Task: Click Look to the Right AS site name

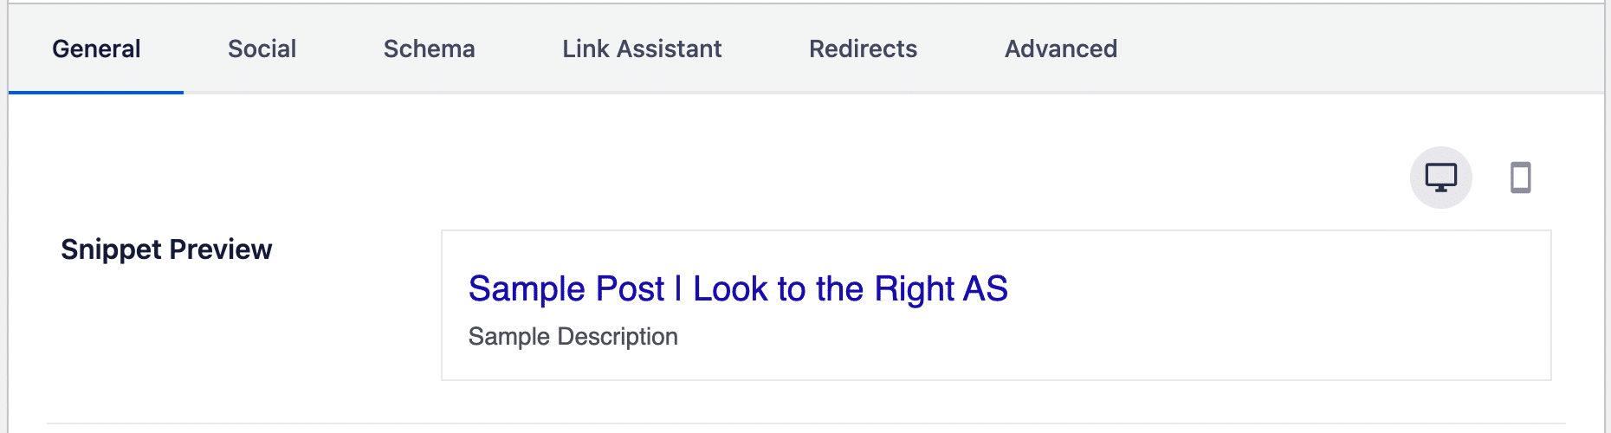Action: tap(851, 289)
